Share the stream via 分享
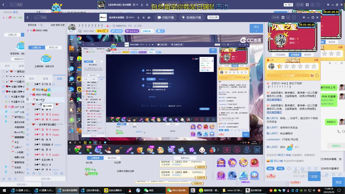This screenshot has width=345, height=194. pos(138,26)
